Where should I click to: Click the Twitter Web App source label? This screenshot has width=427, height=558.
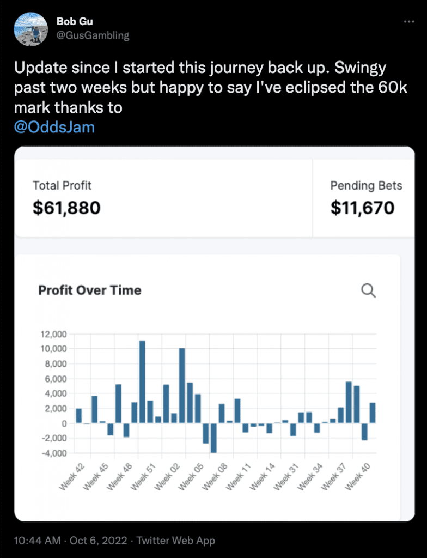pos(176,541)
